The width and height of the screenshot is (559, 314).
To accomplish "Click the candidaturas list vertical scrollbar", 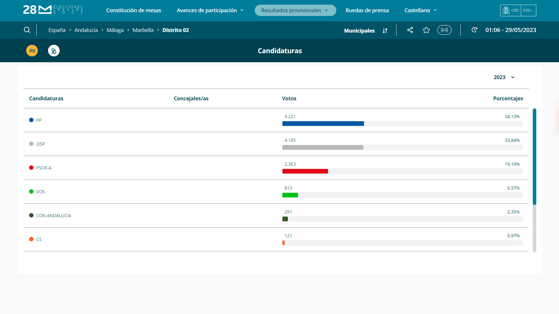I will coord(534,157).
